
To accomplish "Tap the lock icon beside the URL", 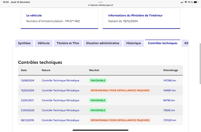I will coord(89,5).
